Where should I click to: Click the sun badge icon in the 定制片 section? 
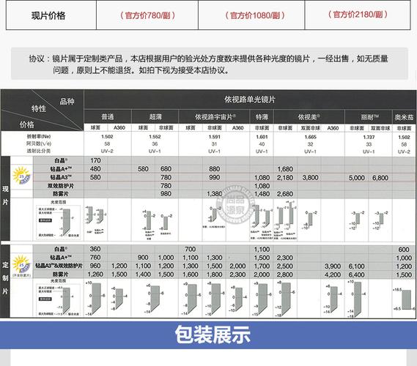[21, 264]
